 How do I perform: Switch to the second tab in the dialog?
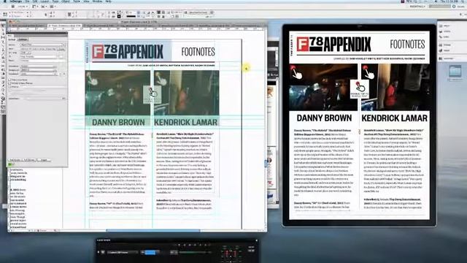23,39
